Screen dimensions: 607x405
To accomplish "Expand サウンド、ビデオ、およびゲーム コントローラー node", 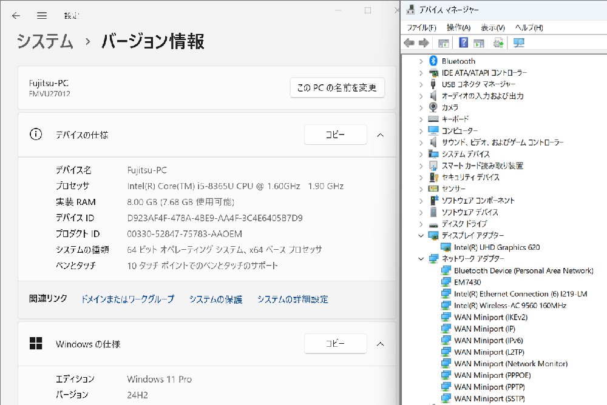I will (x=421, y=142).
